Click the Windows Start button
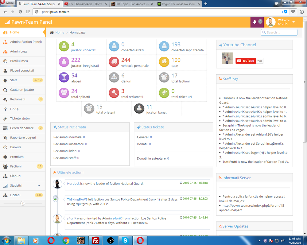Image resolution: width=307 pixels, height=245 pixels. click(6, 240)
